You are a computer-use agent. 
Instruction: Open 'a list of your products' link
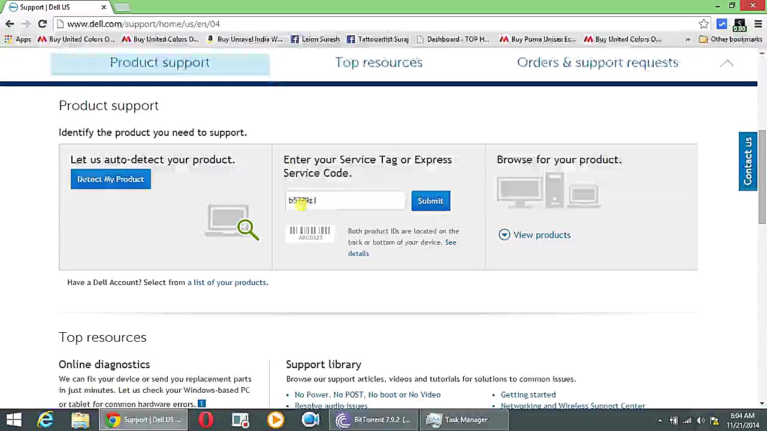(x=228, y=282)
